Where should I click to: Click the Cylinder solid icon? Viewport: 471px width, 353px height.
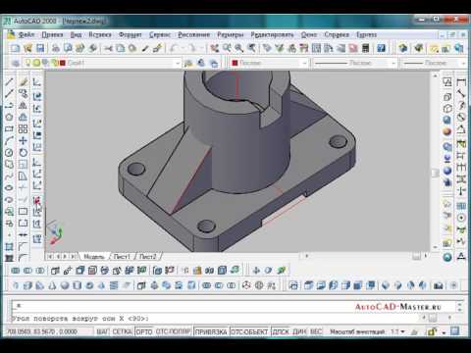[78, 285]
